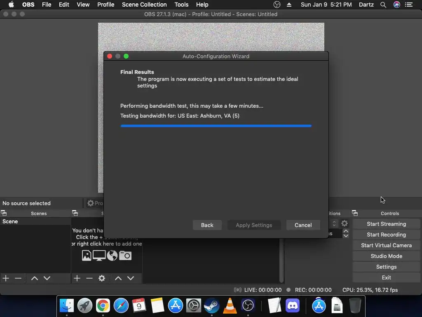Open Safari compass icon in Dock

tap(121, 305)
